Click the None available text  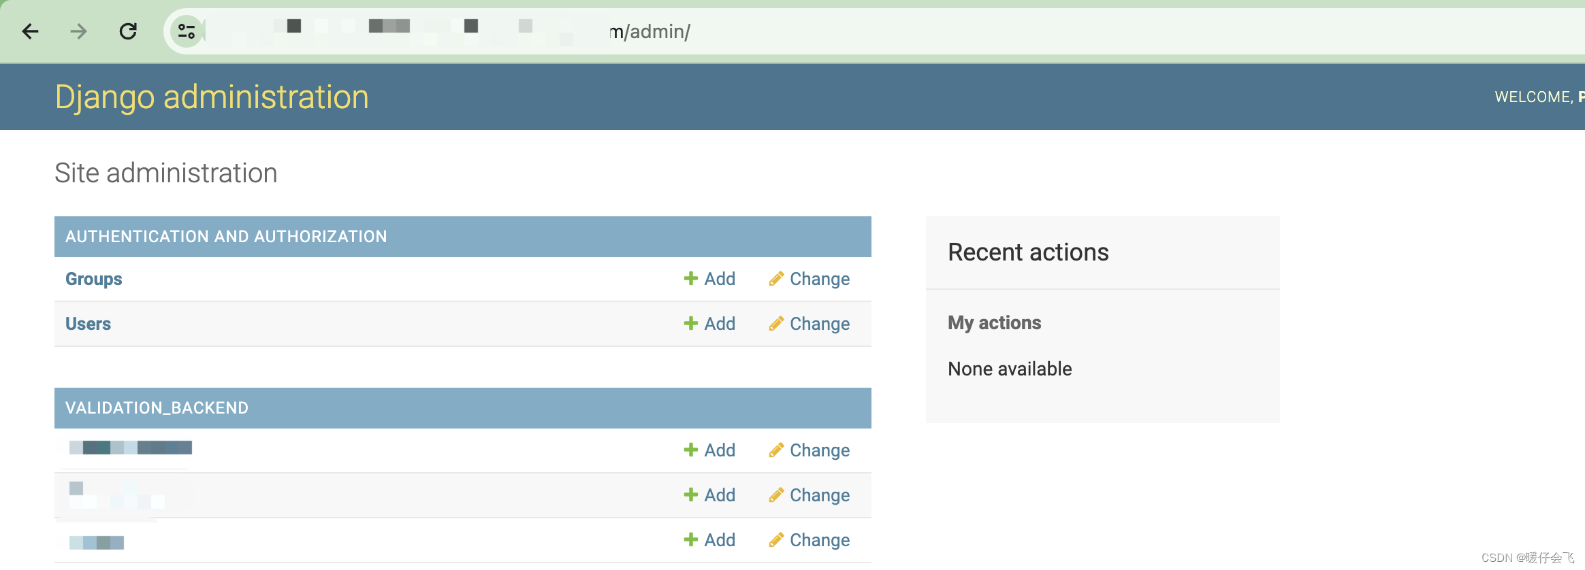pos(1010,369)
